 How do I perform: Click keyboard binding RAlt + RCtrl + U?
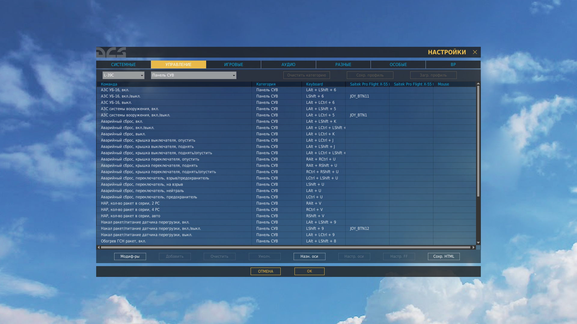click(x=323, y=159)
